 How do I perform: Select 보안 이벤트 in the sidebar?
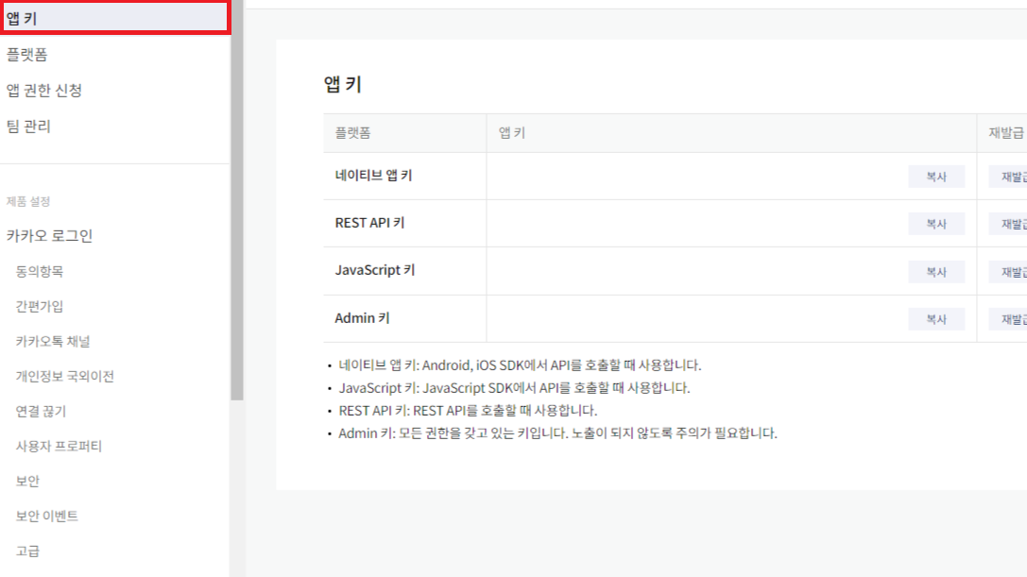click(46, 517)
